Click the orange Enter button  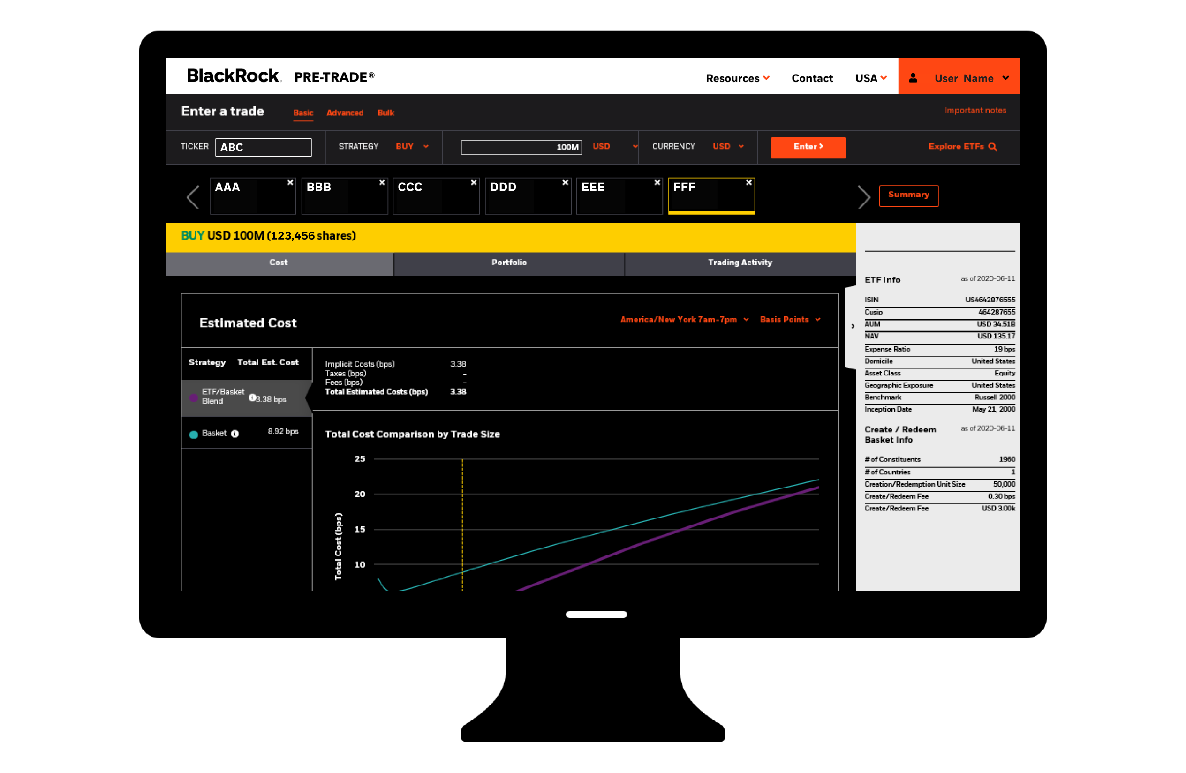pos(807,147)
